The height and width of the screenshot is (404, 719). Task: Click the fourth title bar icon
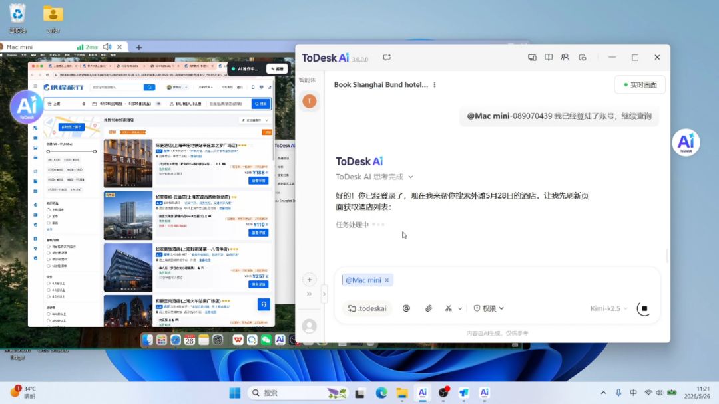point(583,58)
